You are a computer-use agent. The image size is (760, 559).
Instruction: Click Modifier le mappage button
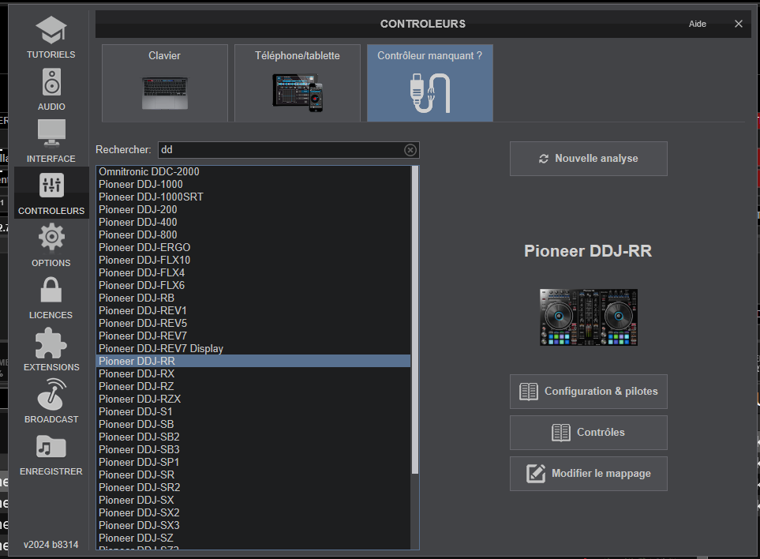(589, 474)
